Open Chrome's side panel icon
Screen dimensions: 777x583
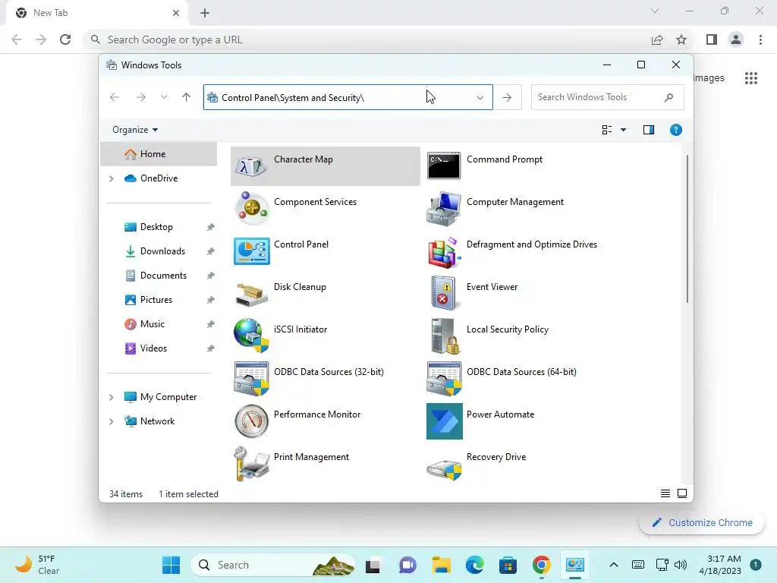(x=712, y=39)
